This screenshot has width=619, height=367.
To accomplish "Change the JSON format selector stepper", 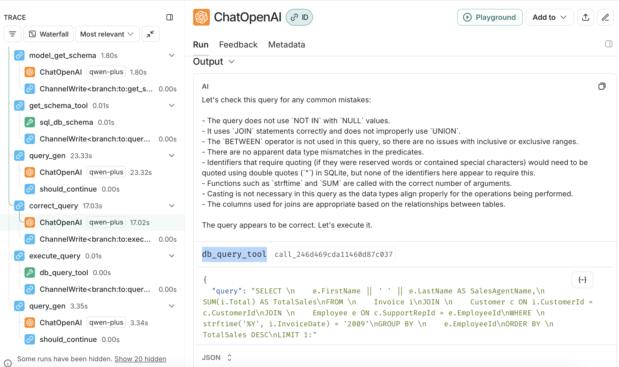I will (229, 358).
